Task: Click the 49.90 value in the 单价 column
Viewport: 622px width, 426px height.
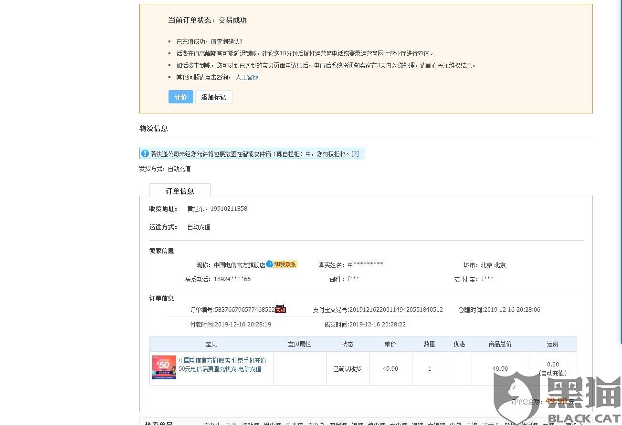Action: coord(390,369)
